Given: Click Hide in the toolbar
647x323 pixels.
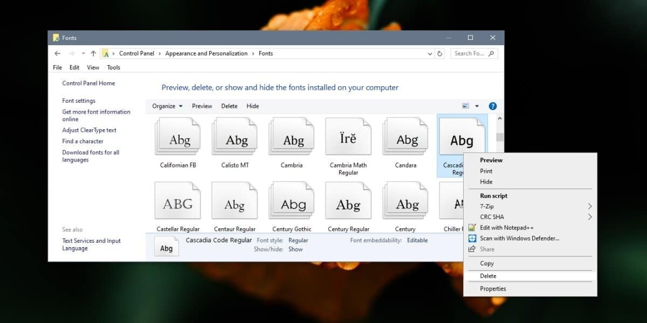Looking at the screenshot, I should [252, 106].
